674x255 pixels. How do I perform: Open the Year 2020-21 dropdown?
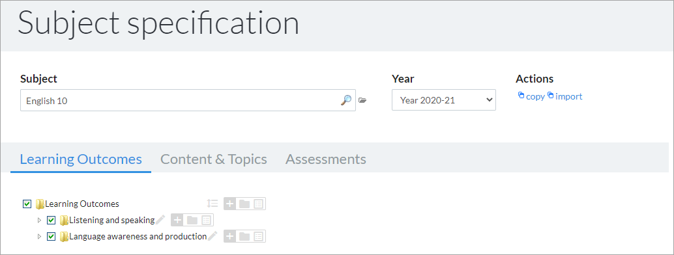444,100
